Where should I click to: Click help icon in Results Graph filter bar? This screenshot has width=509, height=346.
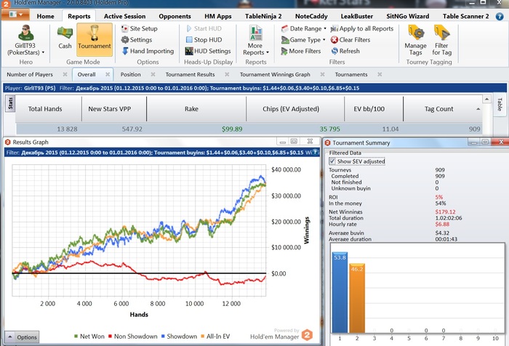click(x=315, y=152)
